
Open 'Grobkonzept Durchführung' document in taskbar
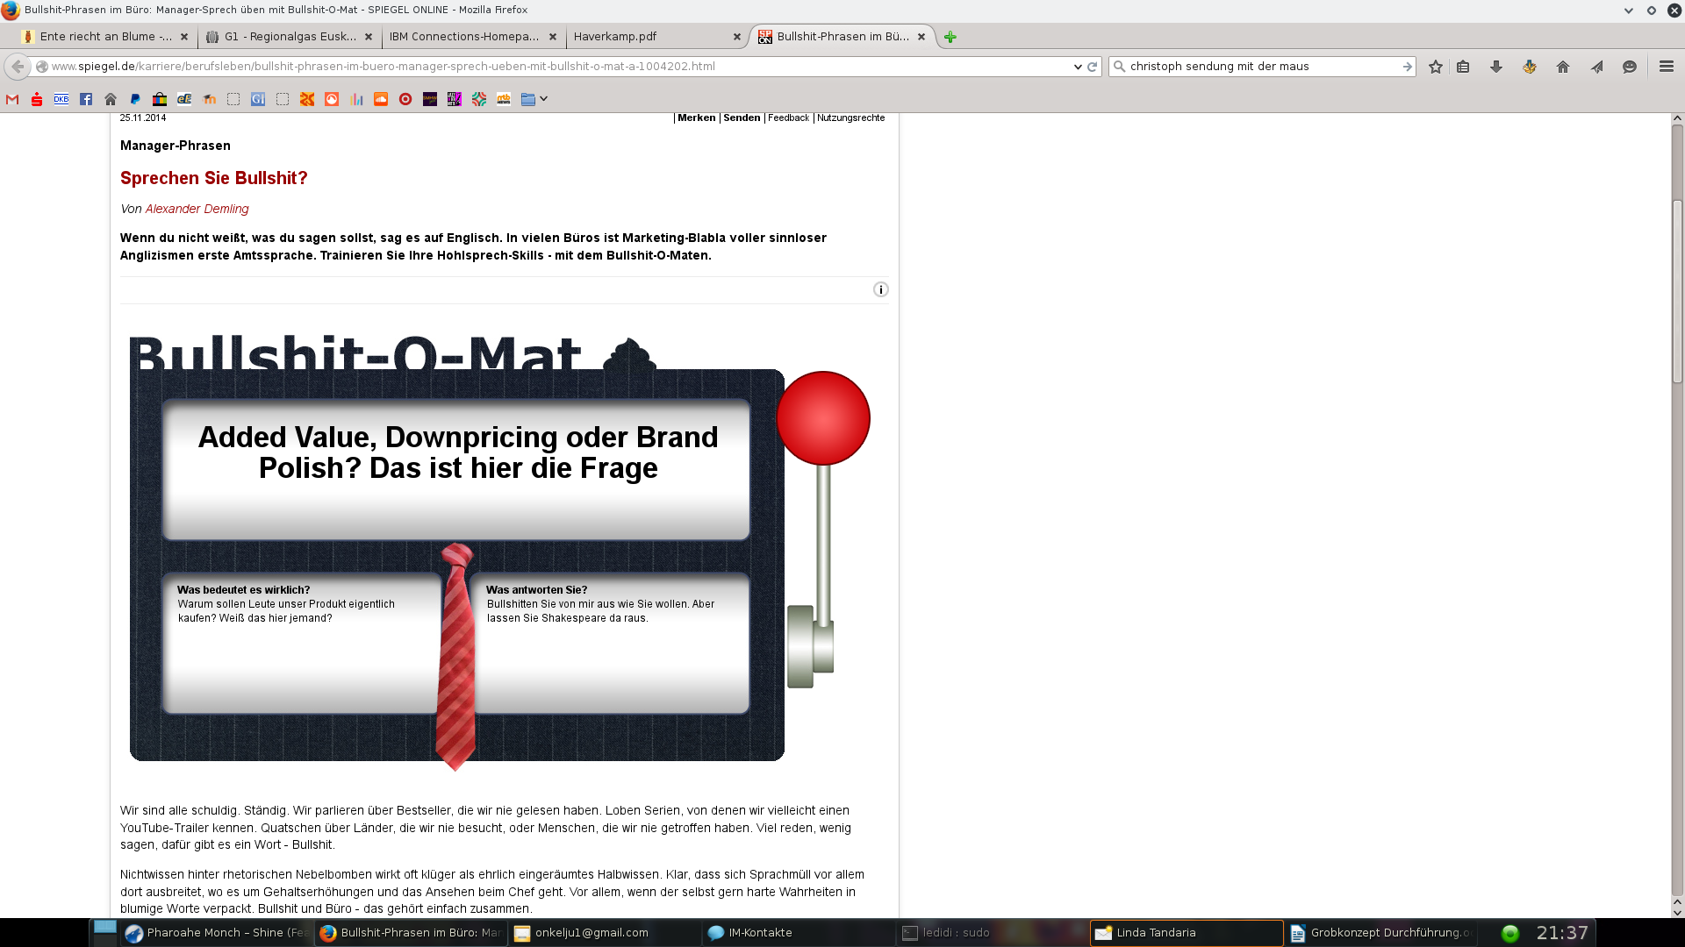pos(1380,933)
